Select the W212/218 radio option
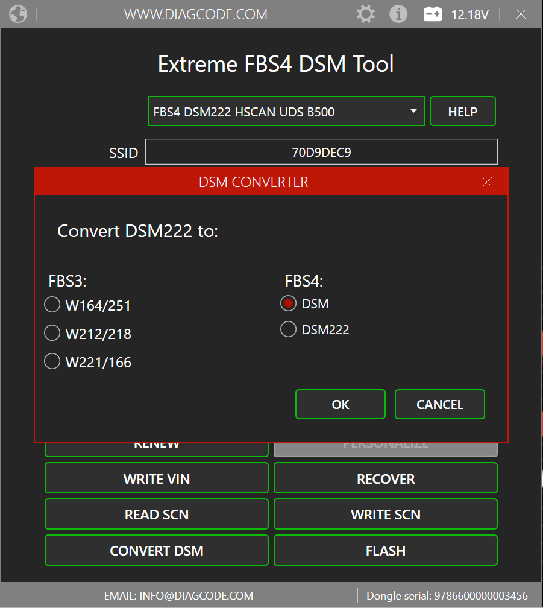Viewport: 543px width, 608px height. (52, 333)
